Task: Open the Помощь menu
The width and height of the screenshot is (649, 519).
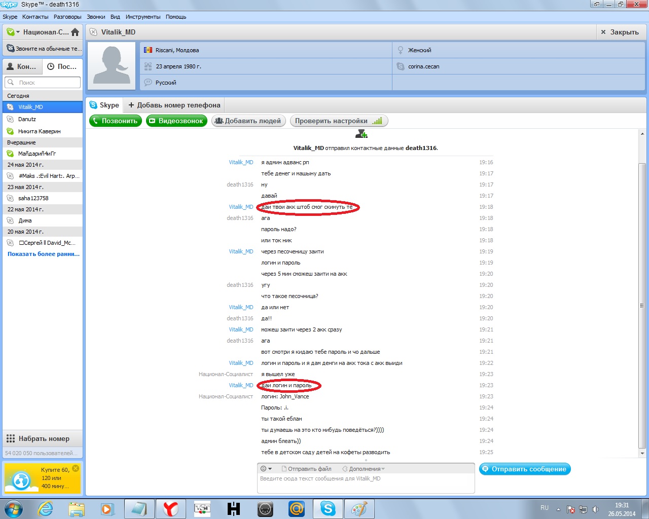Action: point(176,17)
